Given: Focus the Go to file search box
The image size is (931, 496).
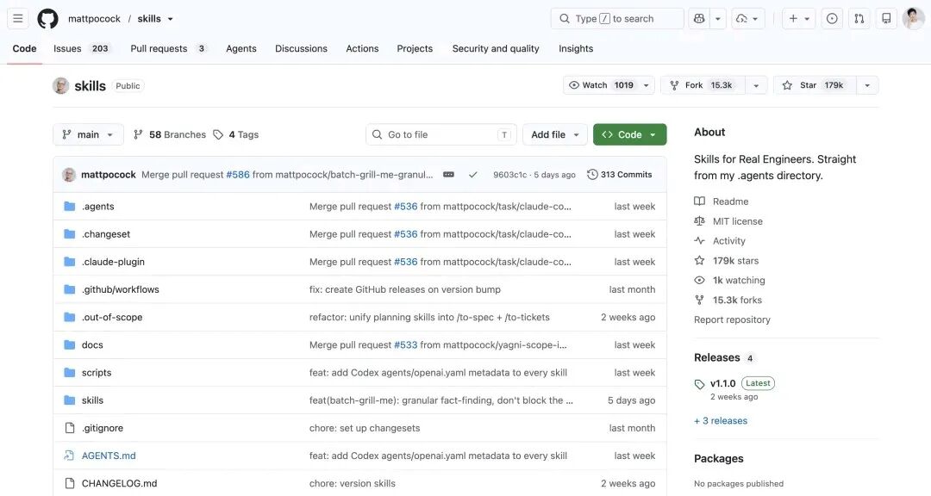Looking at the screenshot, I should 441,134.
